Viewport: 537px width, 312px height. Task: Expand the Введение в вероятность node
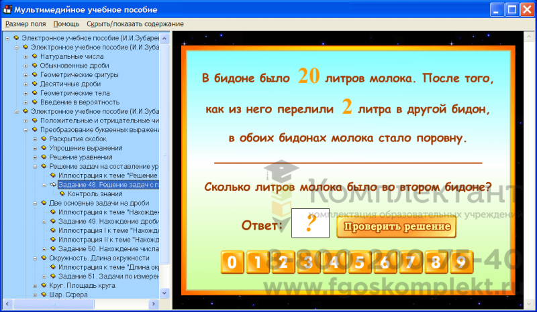[26, 102]
